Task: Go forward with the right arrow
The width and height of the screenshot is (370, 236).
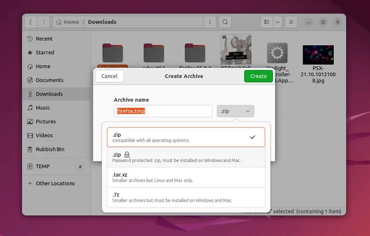Action: [x=44, y=22]
